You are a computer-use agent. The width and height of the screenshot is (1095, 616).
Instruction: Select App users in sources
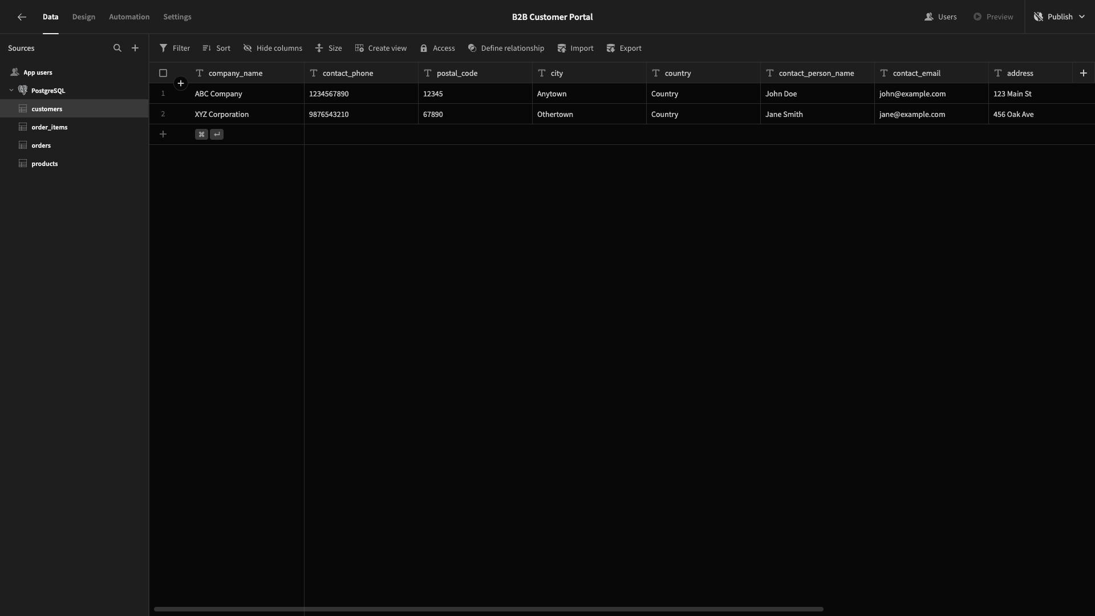(74, 72)
